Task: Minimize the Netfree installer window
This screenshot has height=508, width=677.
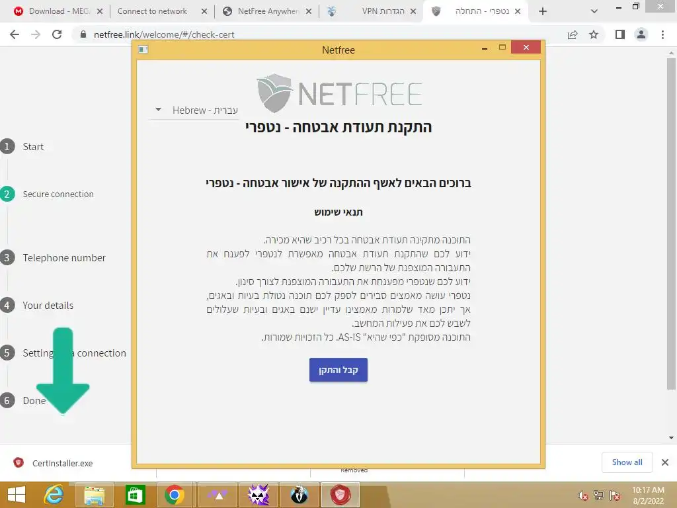Action: click(485, 49)
